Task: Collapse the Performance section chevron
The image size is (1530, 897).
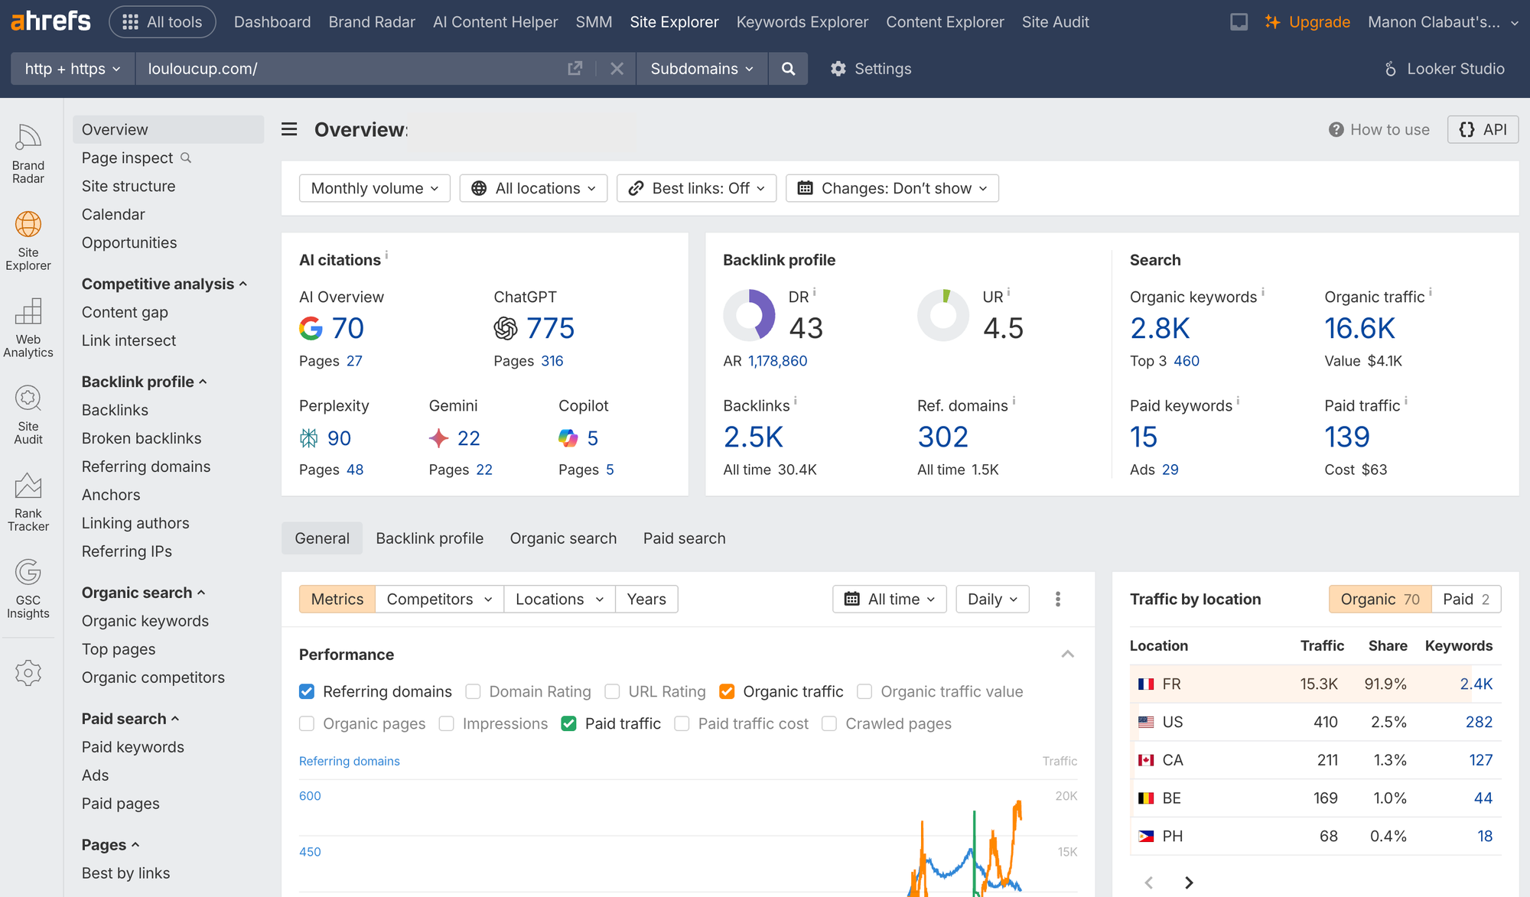Action: tap(1068, 655)
